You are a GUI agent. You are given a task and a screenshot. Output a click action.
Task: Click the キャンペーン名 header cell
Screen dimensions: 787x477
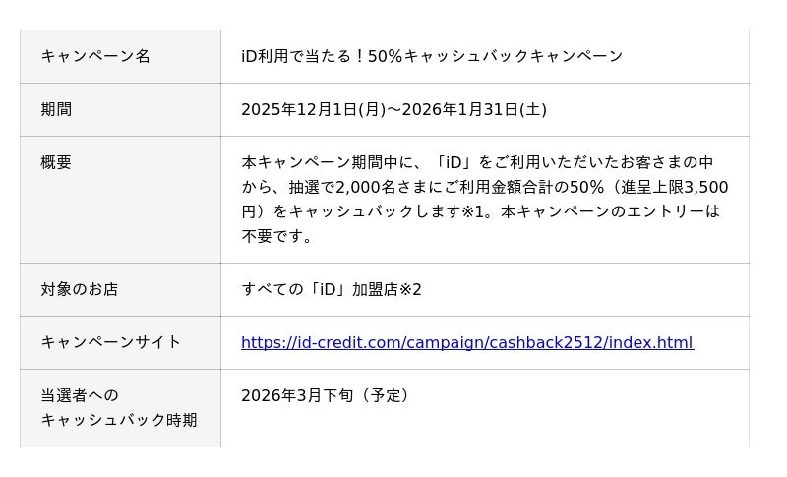point(95,56)
